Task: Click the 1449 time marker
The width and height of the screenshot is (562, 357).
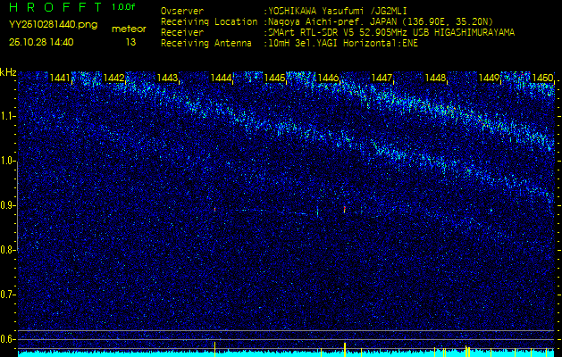Action: coord(489,79)
